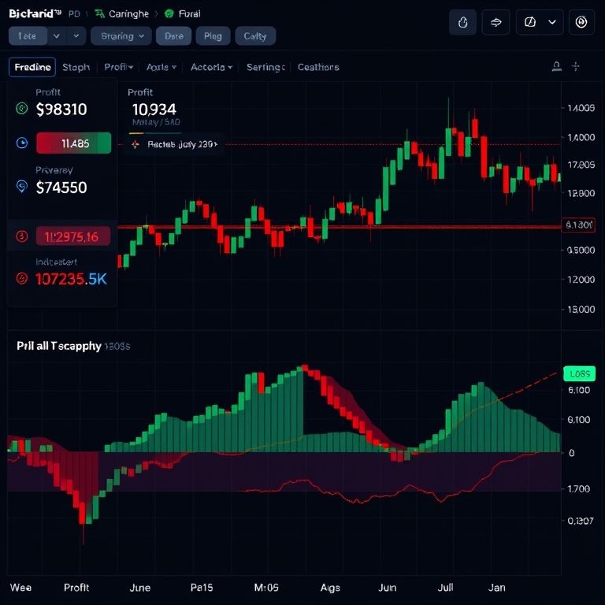Click the arrows swap icon button in top-right
This screenshot has height=605, width=605.
click(496, 22)
